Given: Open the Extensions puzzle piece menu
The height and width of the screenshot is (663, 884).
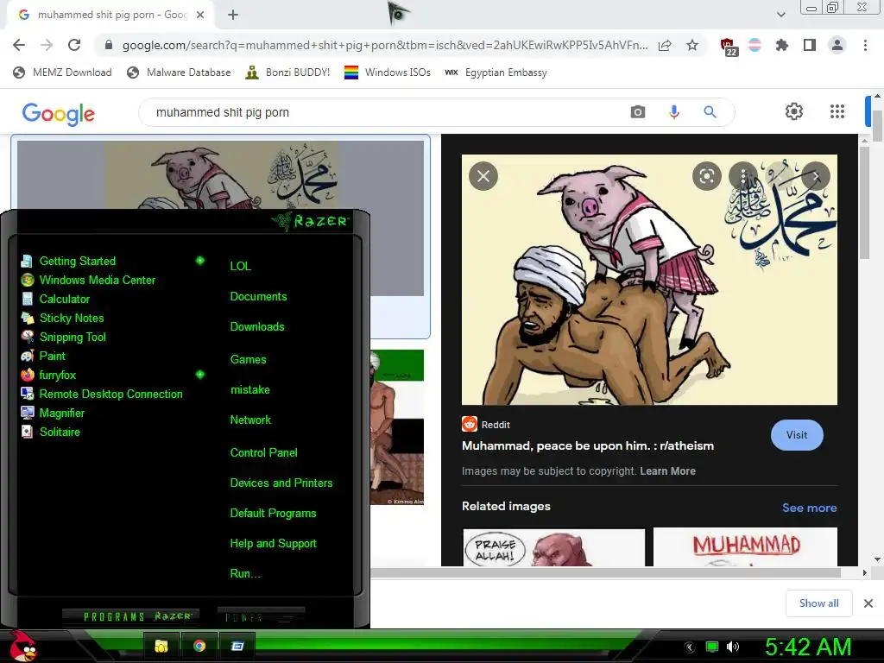Looking at the screenshot, I should [782, 45].
